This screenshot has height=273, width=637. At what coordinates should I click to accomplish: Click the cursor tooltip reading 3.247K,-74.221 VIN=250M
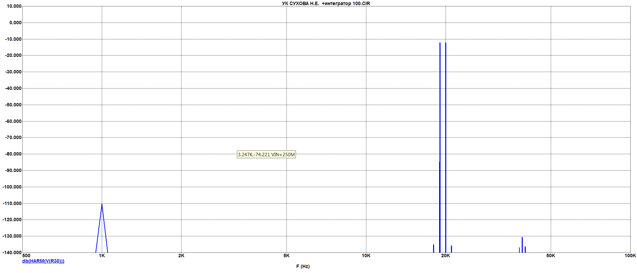pyautogui.click(x=266, y=155)
